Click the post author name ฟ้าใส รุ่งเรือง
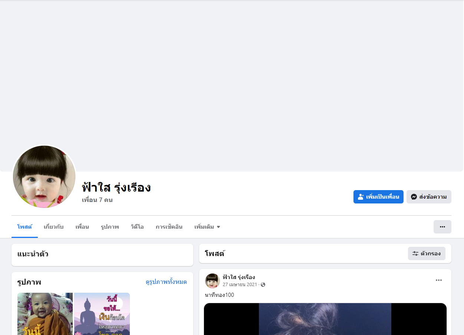 (x=239, y=277)
